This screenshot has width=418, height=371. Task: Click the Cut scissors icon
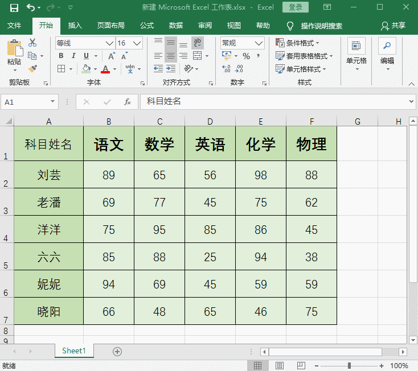point(32,43)
